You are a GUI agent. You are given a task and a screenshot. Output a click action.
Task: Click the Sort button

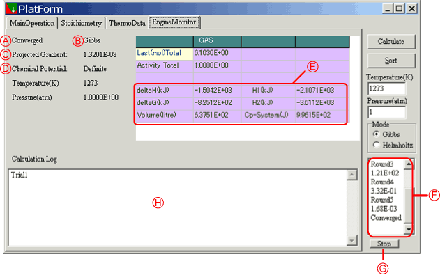pyautogui.click(x=391, y=61)
